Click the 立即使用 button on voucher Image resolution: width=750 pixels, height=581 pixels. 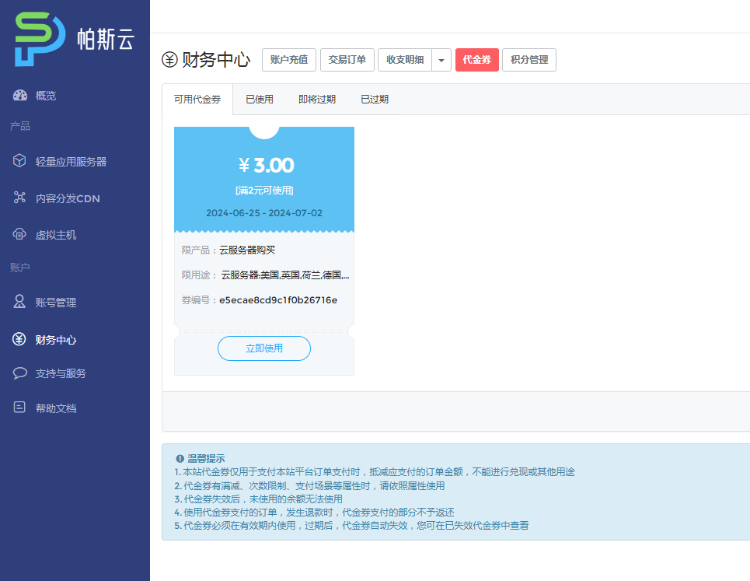tap(264, 348)
